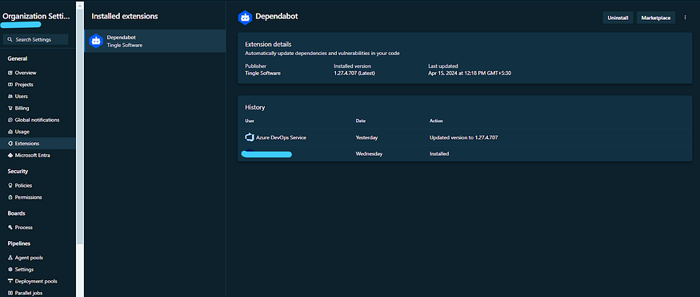Click the Pipelines Settings gear icon
Image resolution: width=700 pixels, height=297 pixels.
tap(10, 269)
